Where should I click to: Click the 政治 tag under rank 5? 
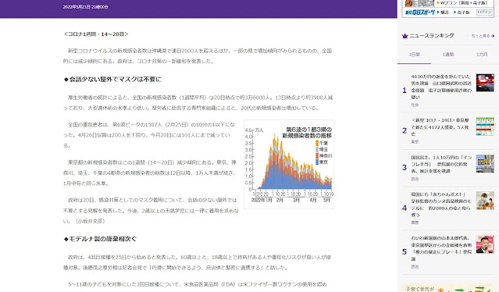click(415, 266)
